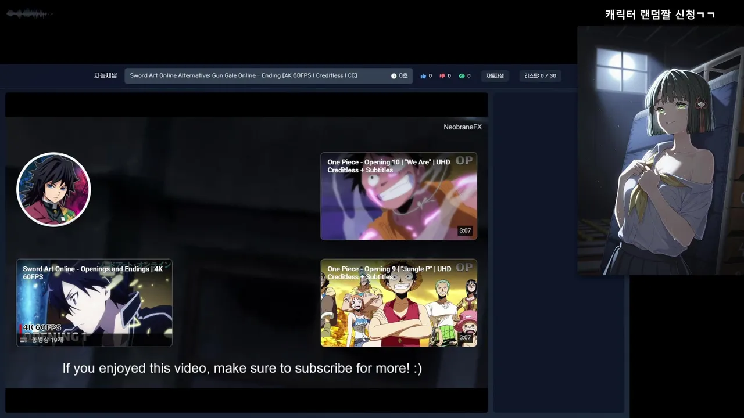The height and width of the screenshot is (418, 744).
Task: Open One Piece Opening 9 "Jungle P" video
Action: click(x=399, y=303)
